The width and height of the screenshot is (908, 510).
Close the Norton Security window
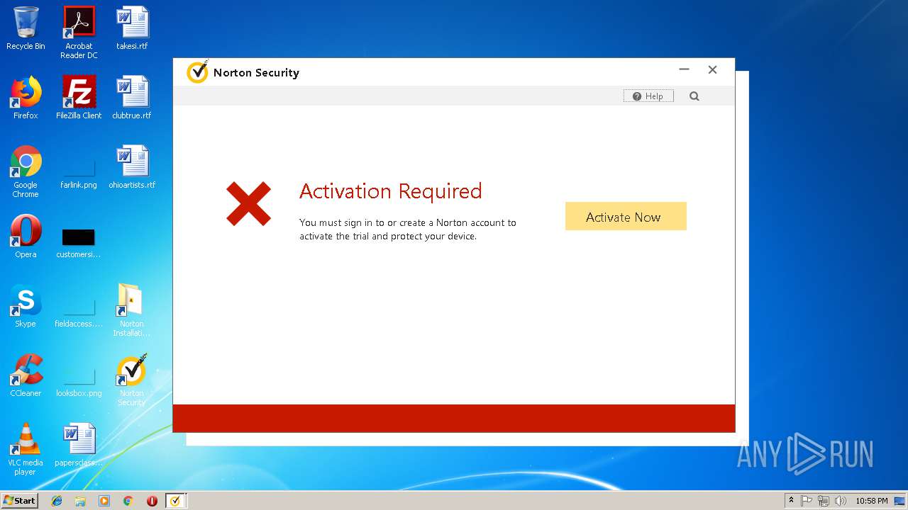coord(712,69)
